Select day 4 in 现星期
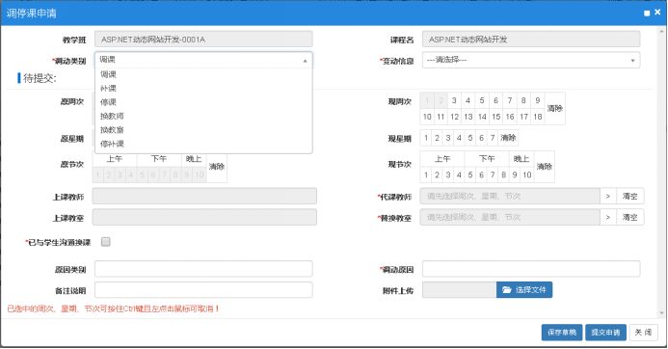The image size is (668, 349). point(459,138)
